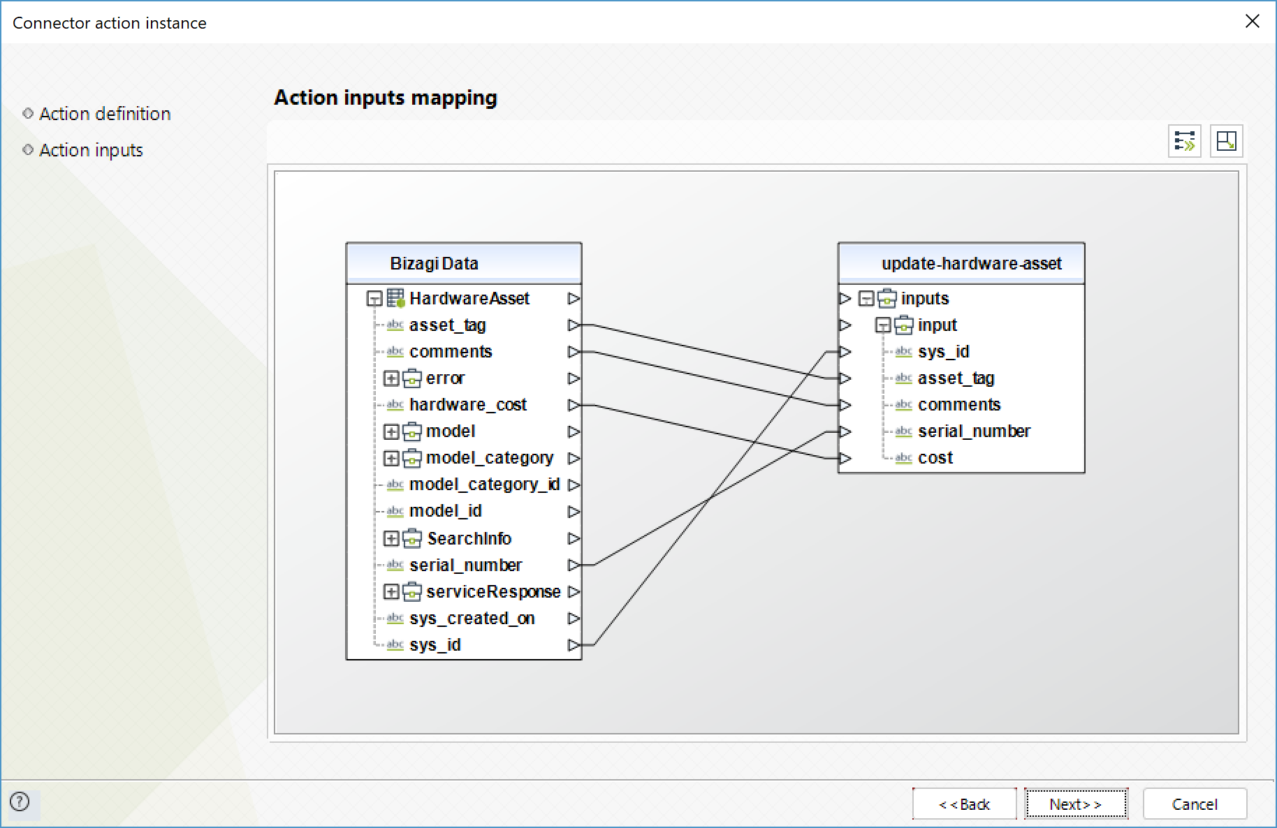Image resolution: width=1277 pixels, height=828 pixels.
Task: Click the output arrow connector of sys_id in Bizagi Data
Action: tap(574, 644)
